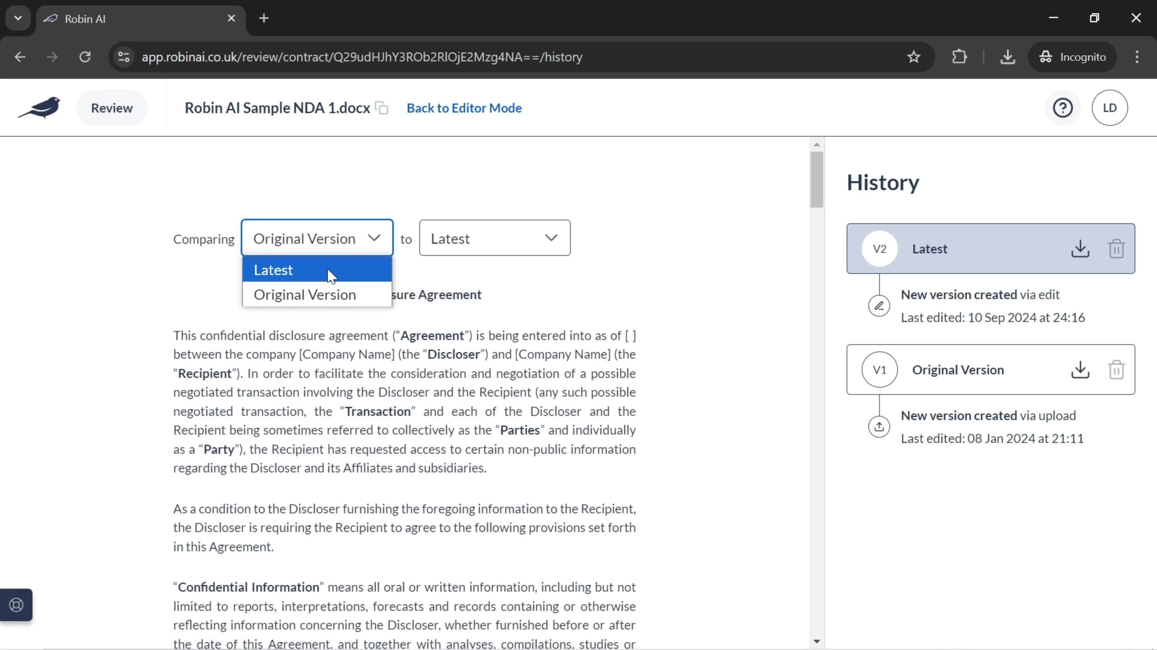Viewport: 1157px width, 650px height.
Task: Download the V2 Latest version
Action: pos(1080,249)
